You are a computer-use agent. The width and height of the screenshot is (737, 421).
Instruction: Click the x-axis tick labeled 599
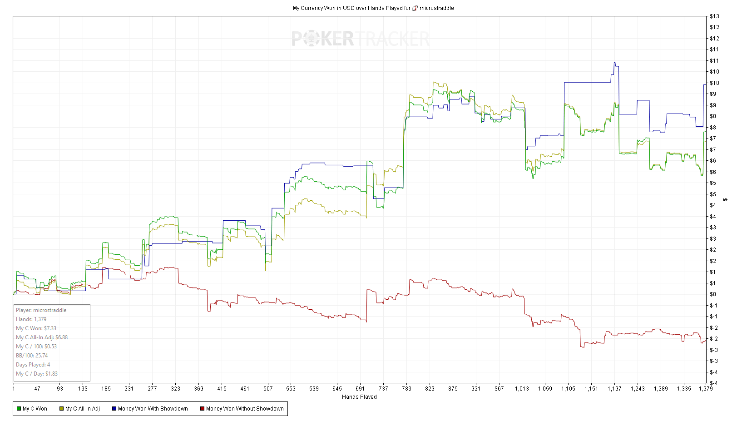[314, 389]
